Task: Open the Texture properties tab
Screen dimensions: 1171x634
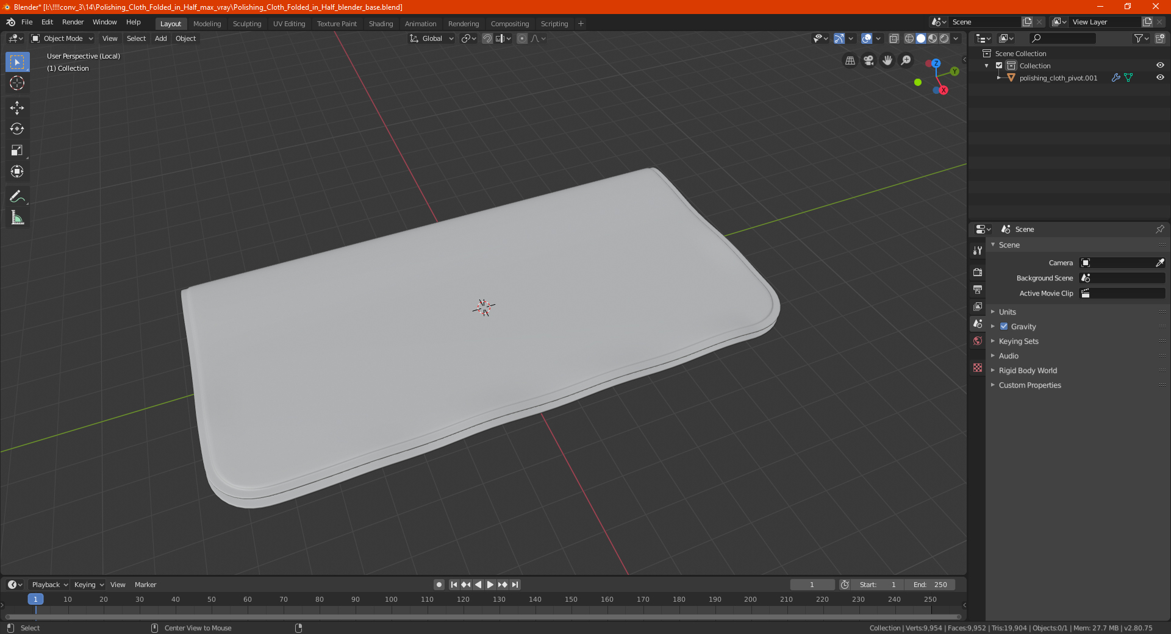Action: pos(978,368)
